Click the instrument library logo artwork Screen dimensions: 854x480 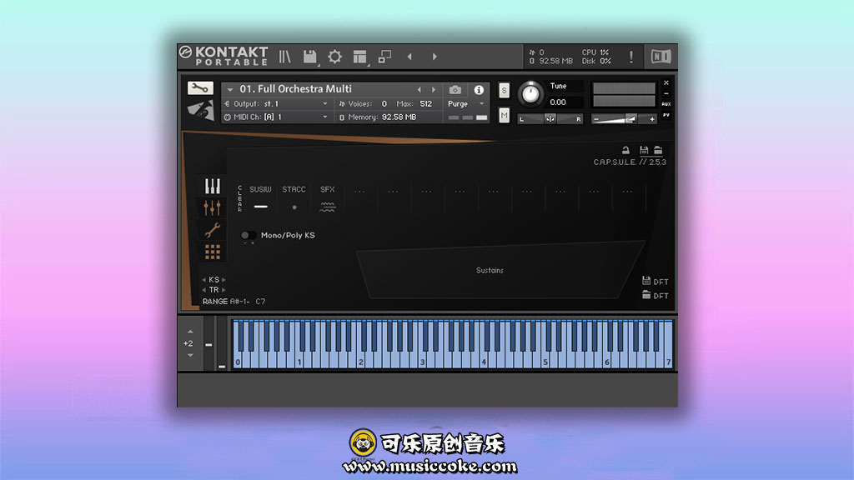click(200, 110)
